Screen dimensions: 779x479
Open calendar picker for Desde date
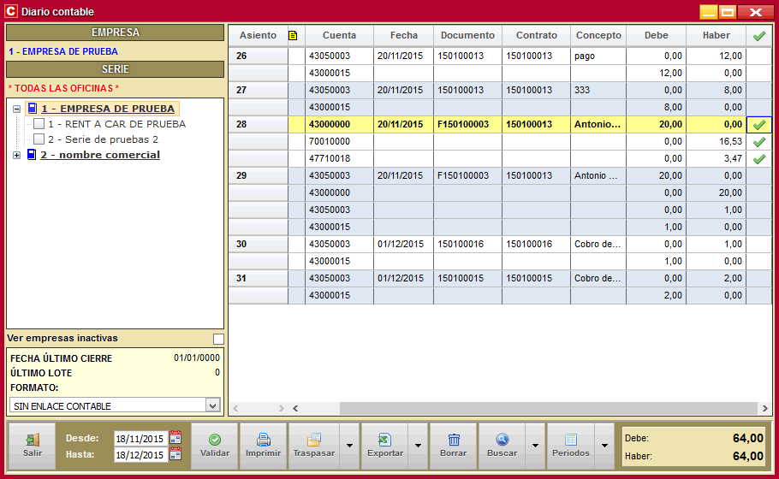click(x=175, y=438)
